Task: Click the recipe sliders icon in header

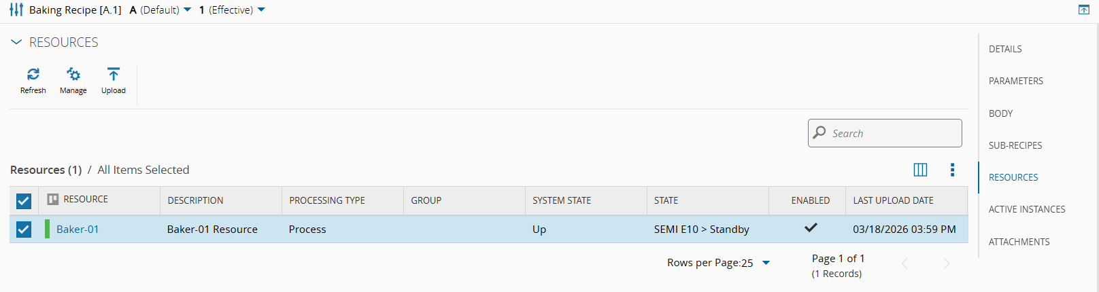Action: pos(16,10)
